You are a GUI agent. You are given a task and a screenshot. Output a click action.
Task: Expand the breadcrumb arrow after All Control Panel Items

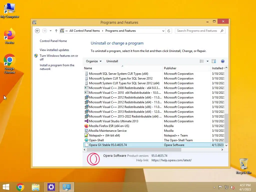pyautogui.click(x=102, y=31)
